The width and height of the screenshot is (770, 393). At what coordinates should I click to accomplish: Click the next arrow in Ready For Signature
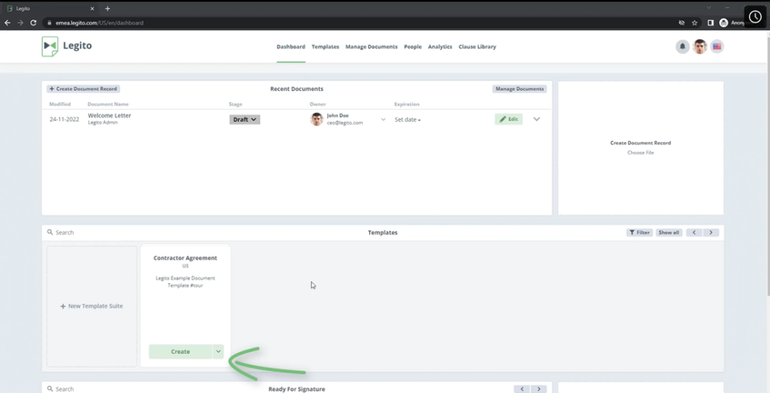click(x=538, y=389)
